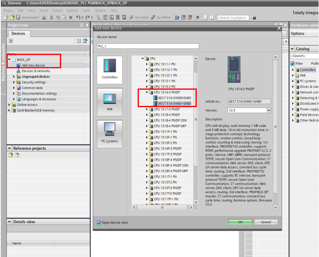
Task: Click the open reference project icon
Action: pos(11,155)
